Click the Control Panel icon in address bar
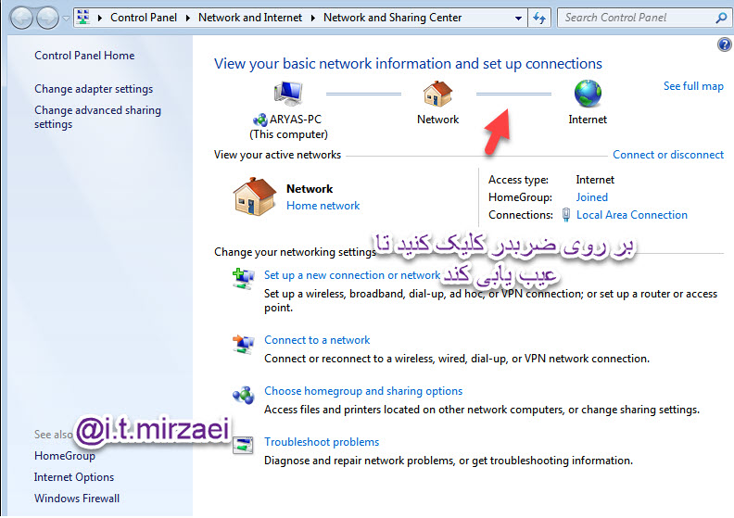 83,18
